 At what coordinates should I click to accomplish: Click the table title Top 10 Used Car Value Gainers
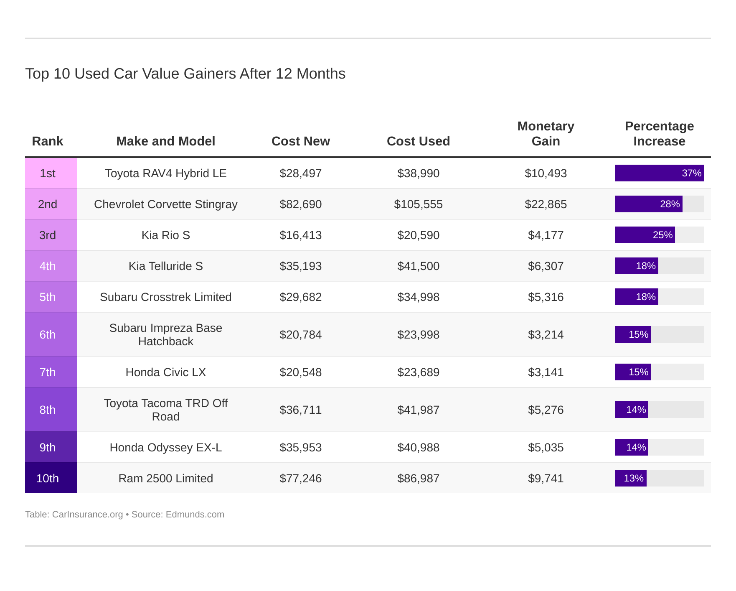(185, 74)
